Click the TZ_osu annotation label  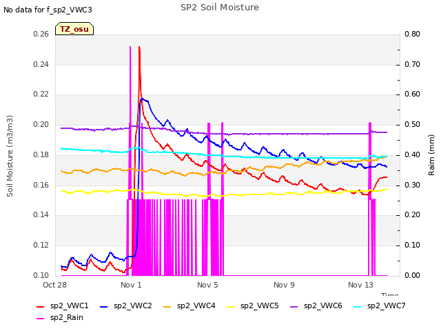[74, 29]
